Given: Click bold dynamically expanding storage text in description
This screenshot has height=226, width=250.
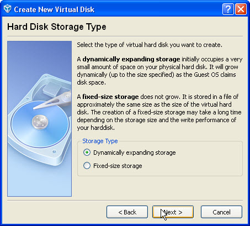Looking at the screenshot, I should point(131,59).
